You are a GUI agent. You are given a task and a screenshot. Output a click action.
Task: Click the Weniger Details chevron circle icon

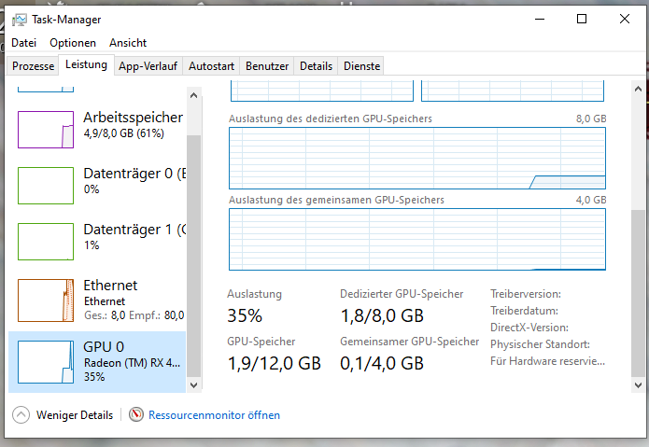point(21,414)
